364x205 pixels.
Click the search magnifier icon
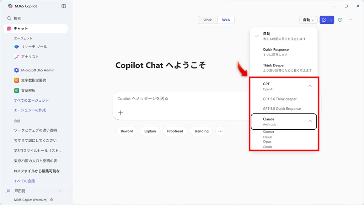(x=9, y=18)
